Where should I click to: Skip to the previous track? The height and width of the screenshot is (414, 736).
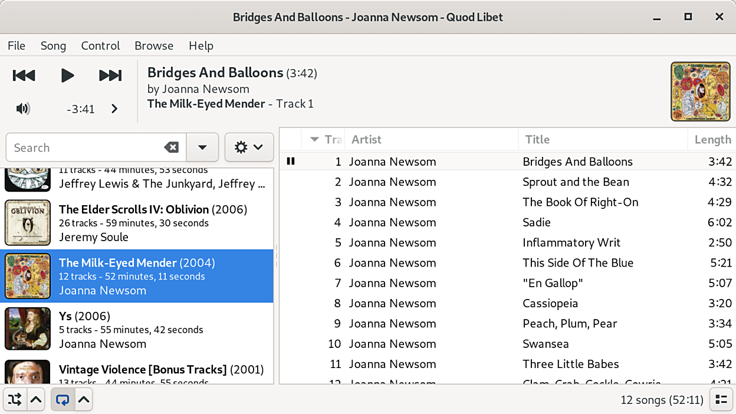tap(24, 75)
